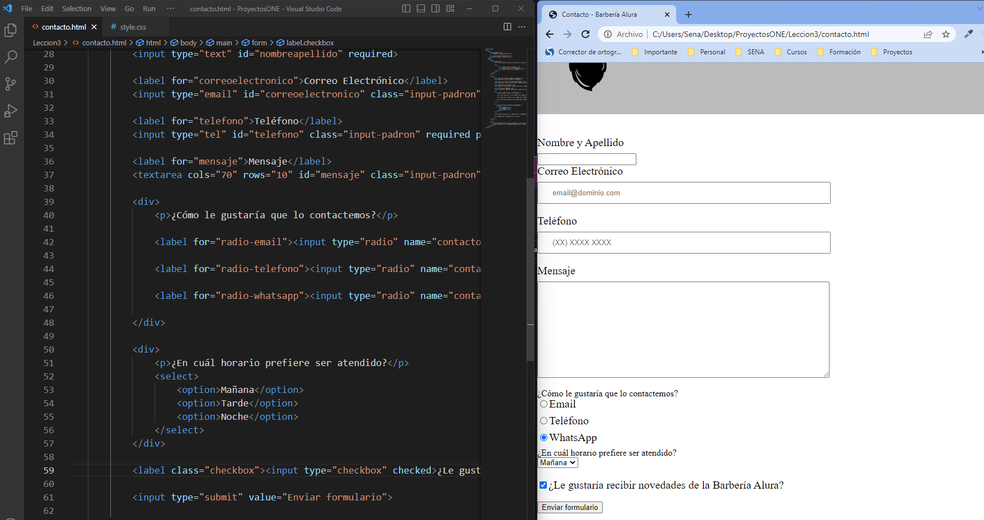The image size is (984, 520).
Task: Split the editor to the right
Action: (507, 26)
